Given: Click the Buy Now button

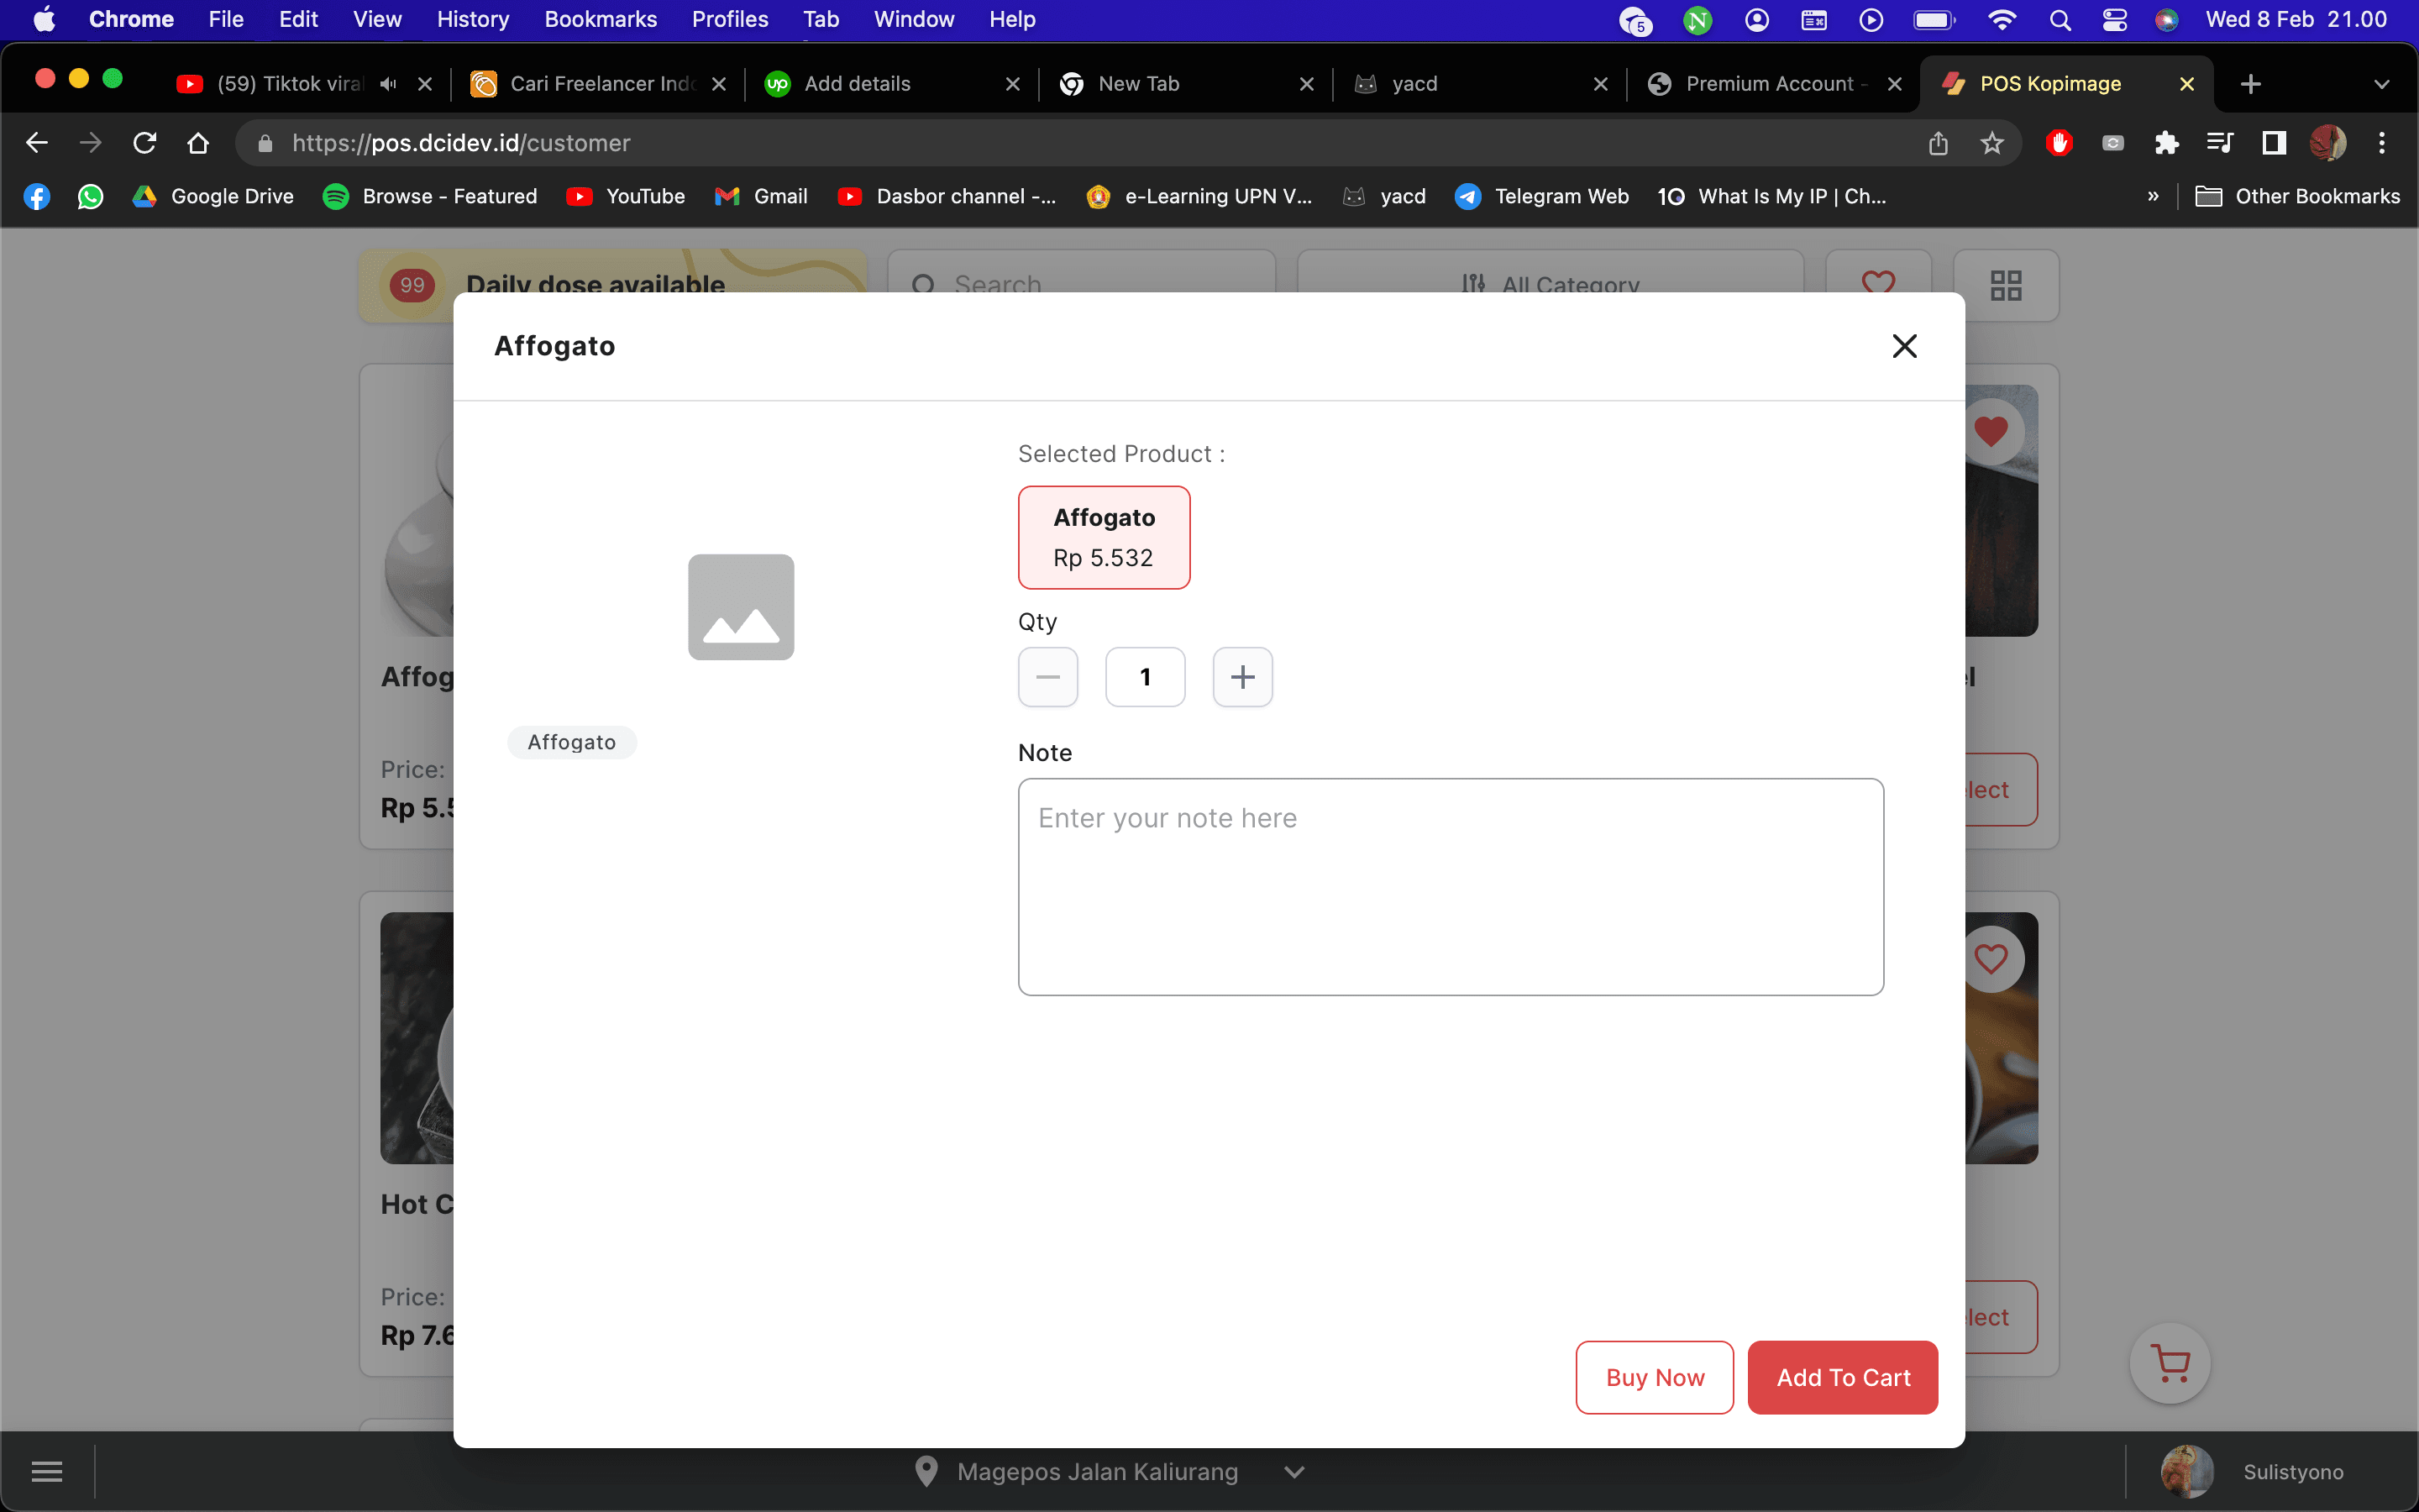Looking at the screenshot, I should (x=1655, y=1377).
